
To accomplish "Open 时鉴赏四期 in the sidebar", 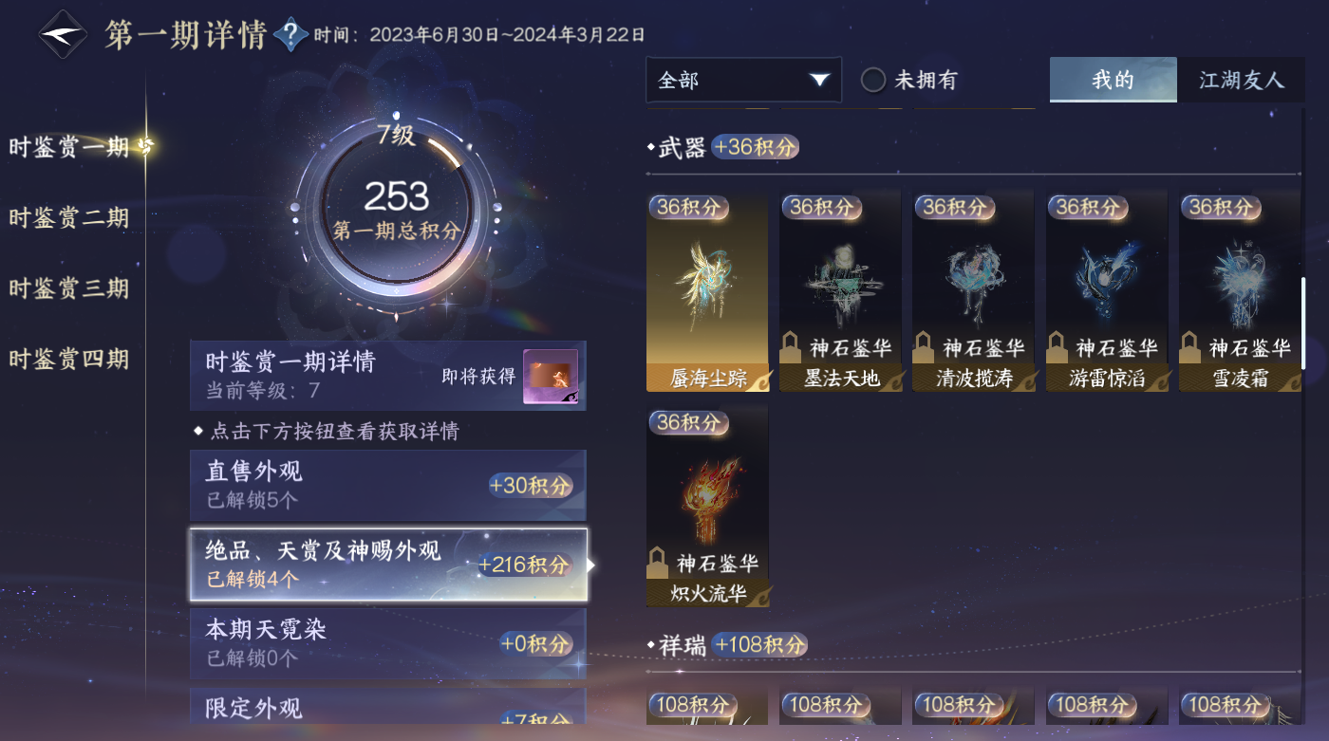I will [69, 359].
